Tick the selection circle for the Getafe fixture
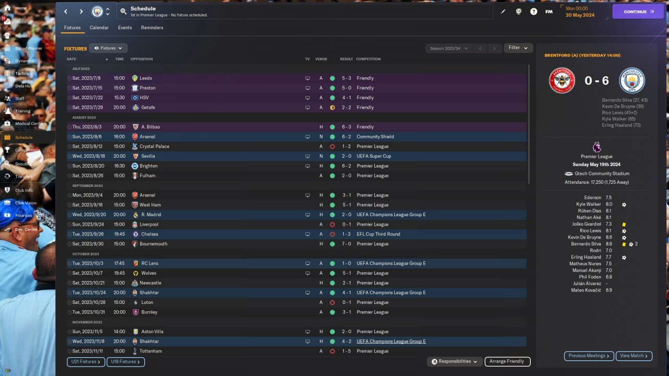 click(x=69, y=108)
